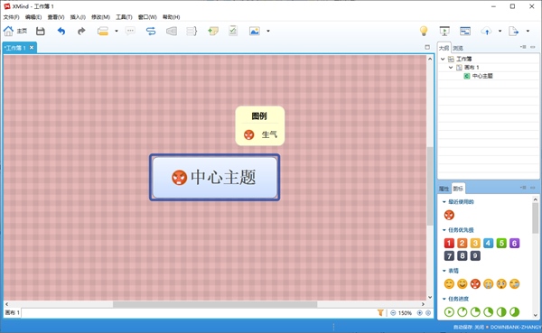Screen dimensions: 542x333
Task: Launch presentation mode icon
Action: [x=444, y=31]
